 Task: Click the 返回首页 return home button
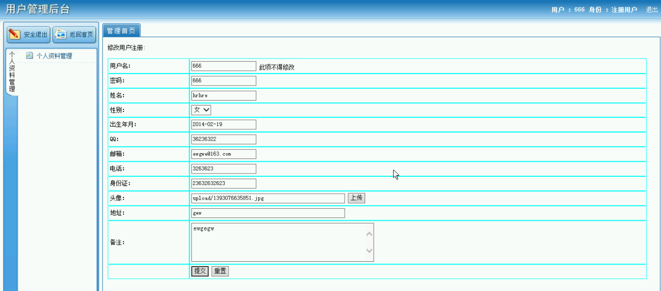tap(74, 35)
